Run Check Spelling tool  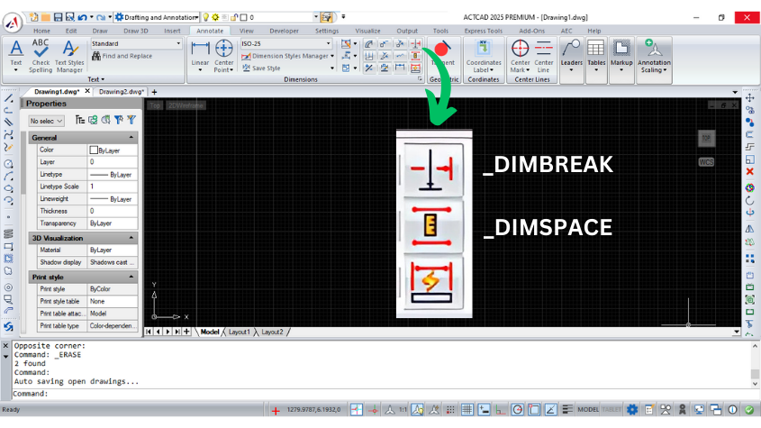click(41, 56)
